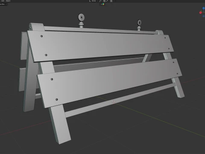The width and height of the screenshot is (205, 154).
Task: Open the Add menu in the header
Action: (3, 1)
